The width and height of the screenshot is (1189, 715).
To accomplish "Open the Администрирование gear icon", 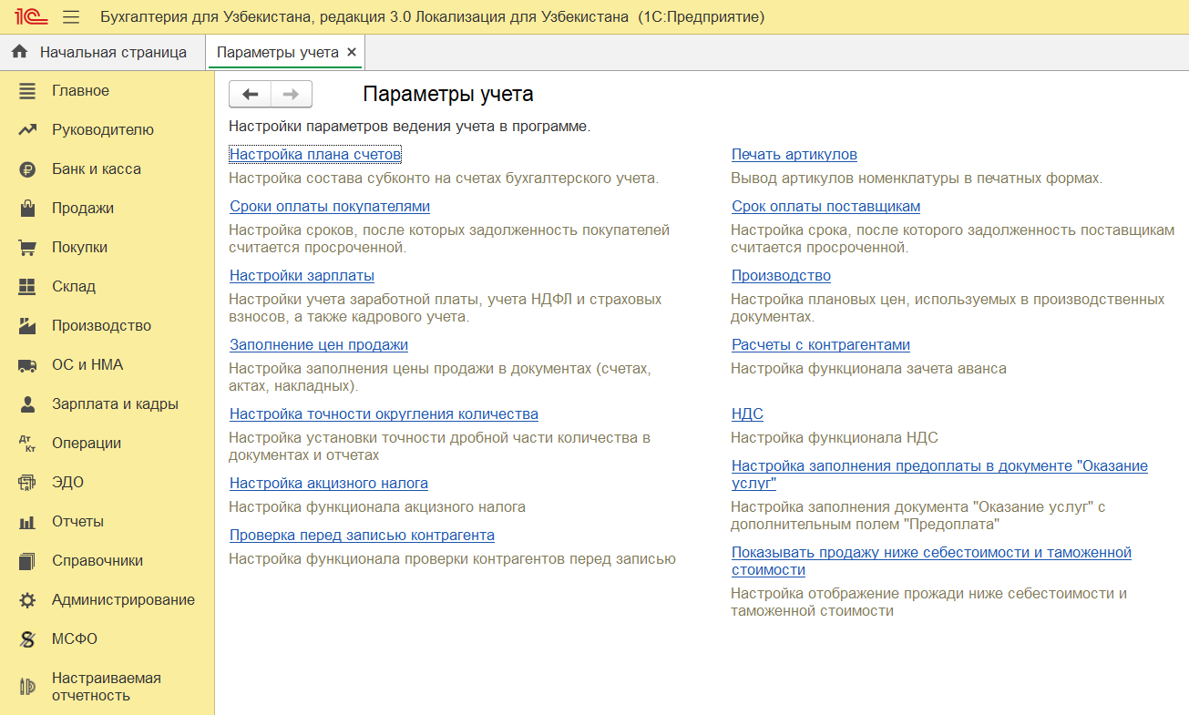I will coord(27,600).
